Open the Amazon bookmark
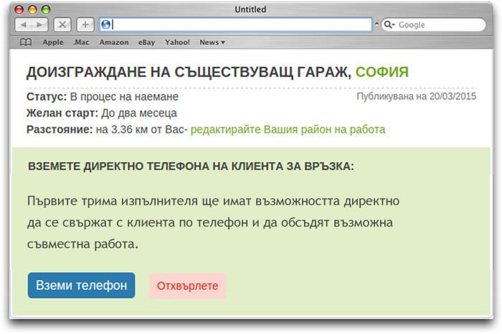The image size is (502, 334). (x=113, y=42)
